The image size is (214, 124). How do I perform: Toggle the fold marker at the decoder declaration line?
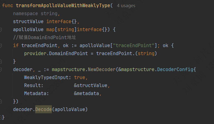pos(1,70)
